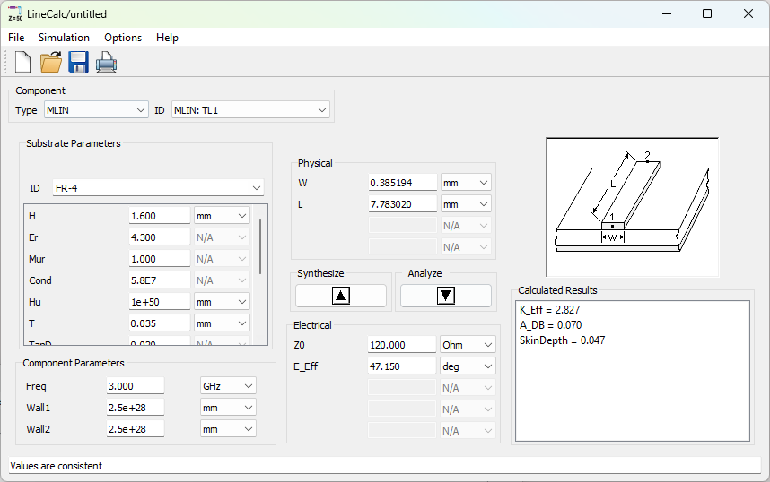770x482 pixels.
Task: Save with the floppy disk icon
Action: tap(78, 63)
